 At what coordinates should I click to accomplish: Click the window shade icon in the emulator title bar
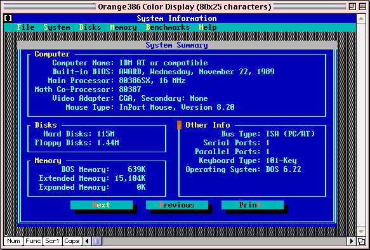click(x=362, y=6)
